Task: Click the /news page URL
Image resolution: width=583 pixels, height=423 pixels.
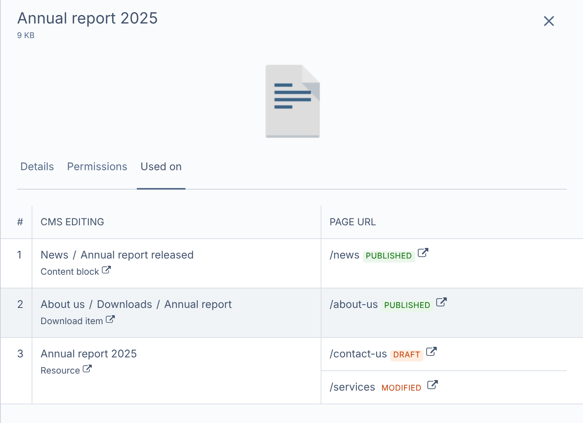Action: 345,255
